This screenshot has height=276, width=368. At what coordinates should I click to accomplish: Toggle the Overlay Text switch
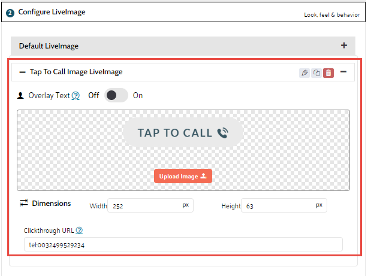pos(116,96)
